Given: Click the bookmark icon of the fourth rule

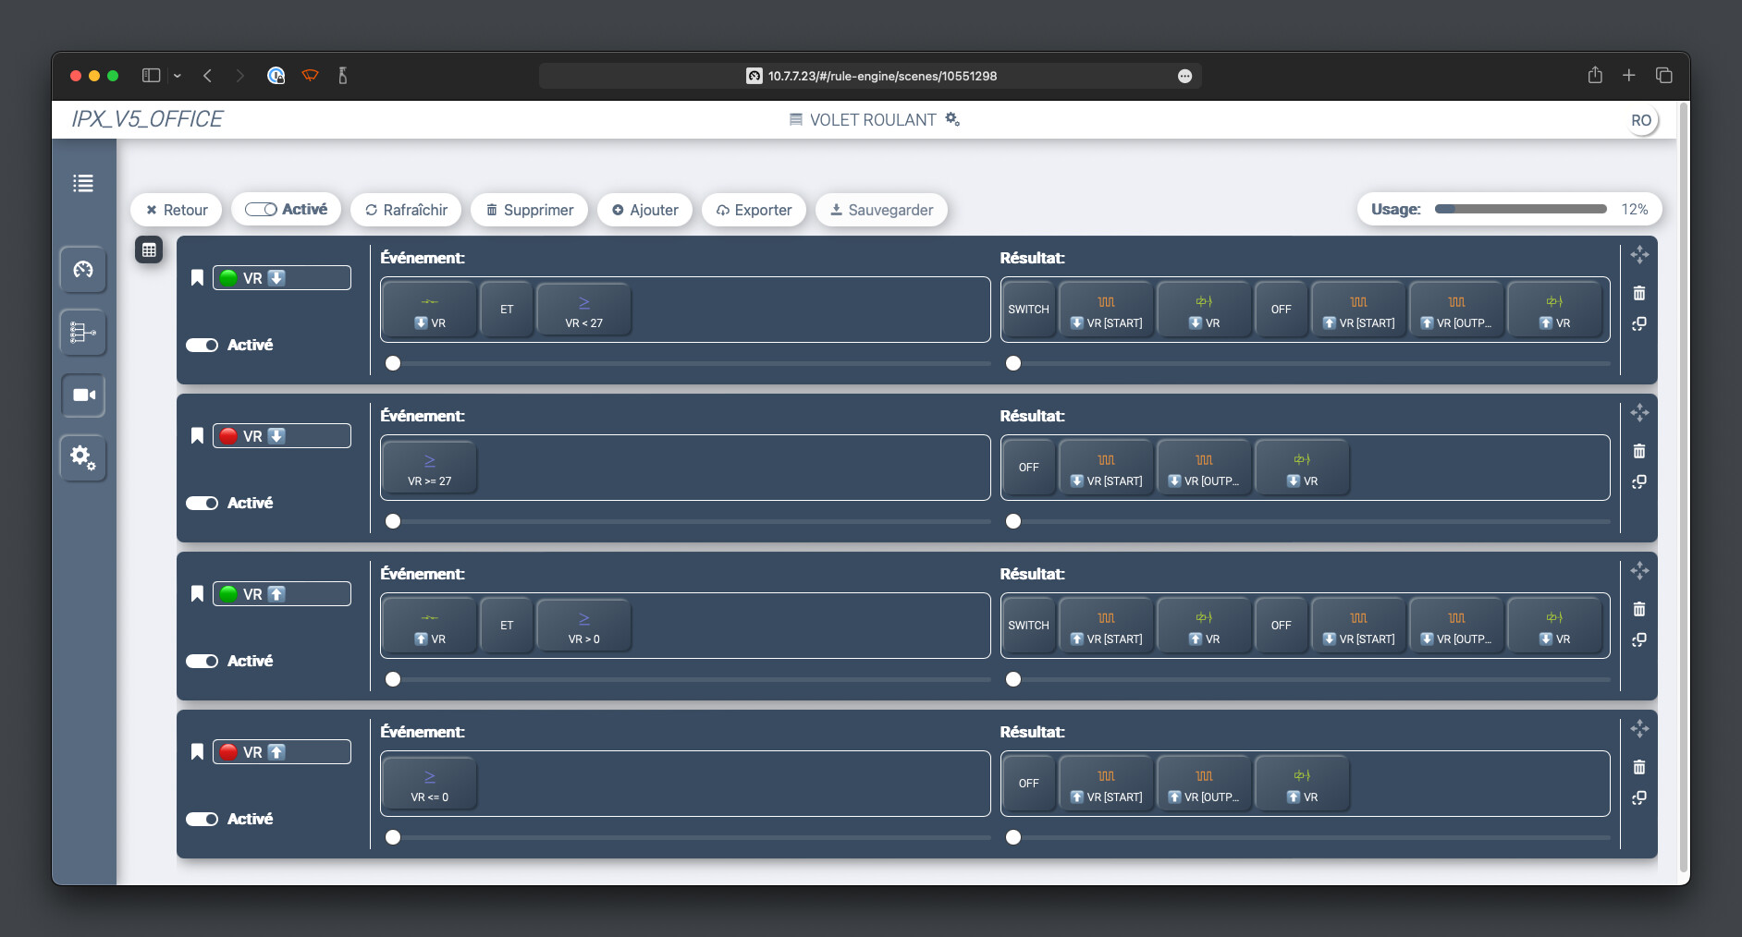Looking at the screenshot, I should tap(197, 752).
